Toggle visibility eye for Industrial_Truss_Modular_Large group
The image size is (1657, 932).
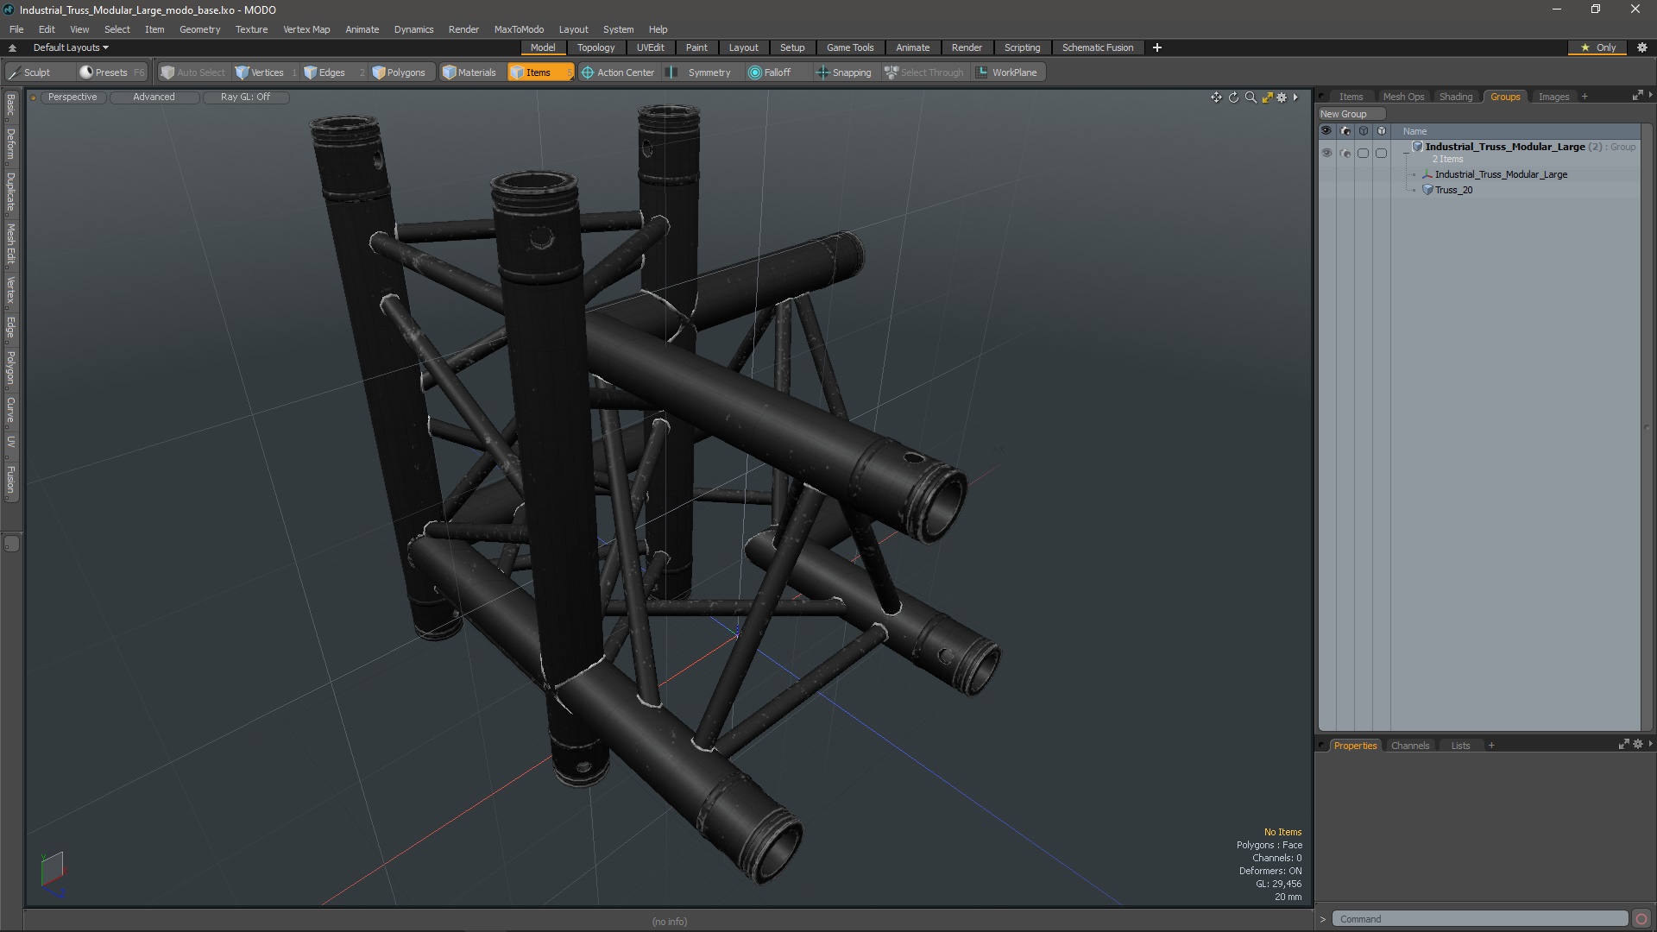pyautogui.click(x=1326, y=153)
